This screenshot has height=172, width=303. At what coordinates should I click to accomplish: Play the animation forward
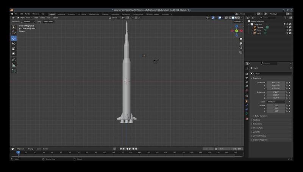coord(130,149)
